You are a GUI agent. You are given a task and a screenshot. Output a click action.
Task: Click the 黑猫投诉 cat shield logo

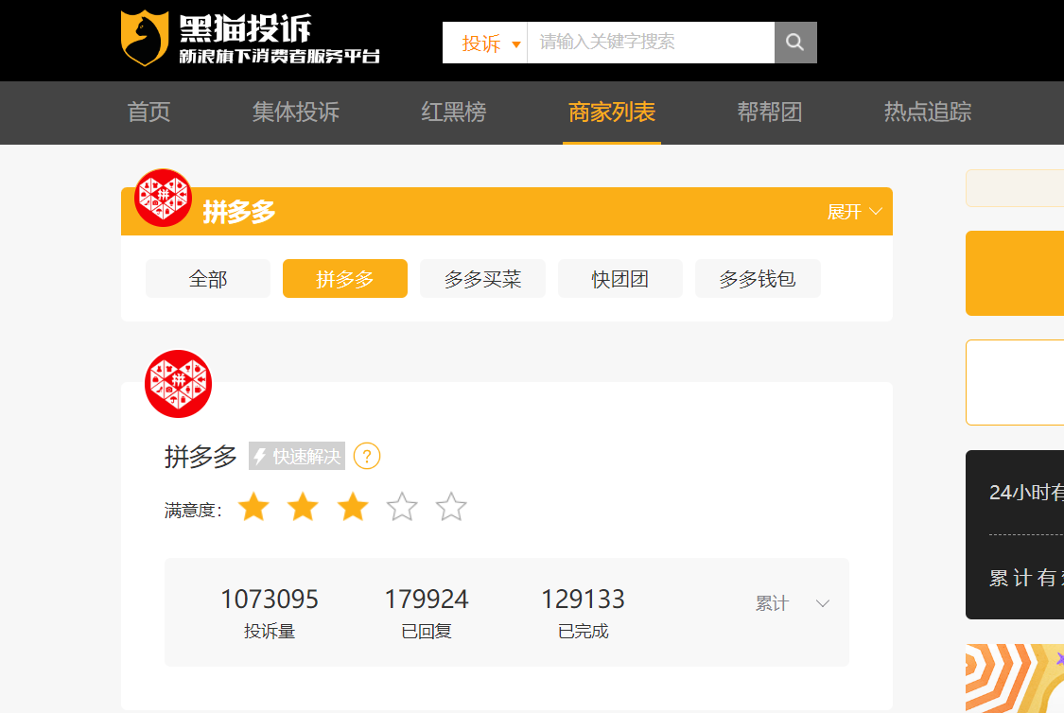(x=145, y=38)
